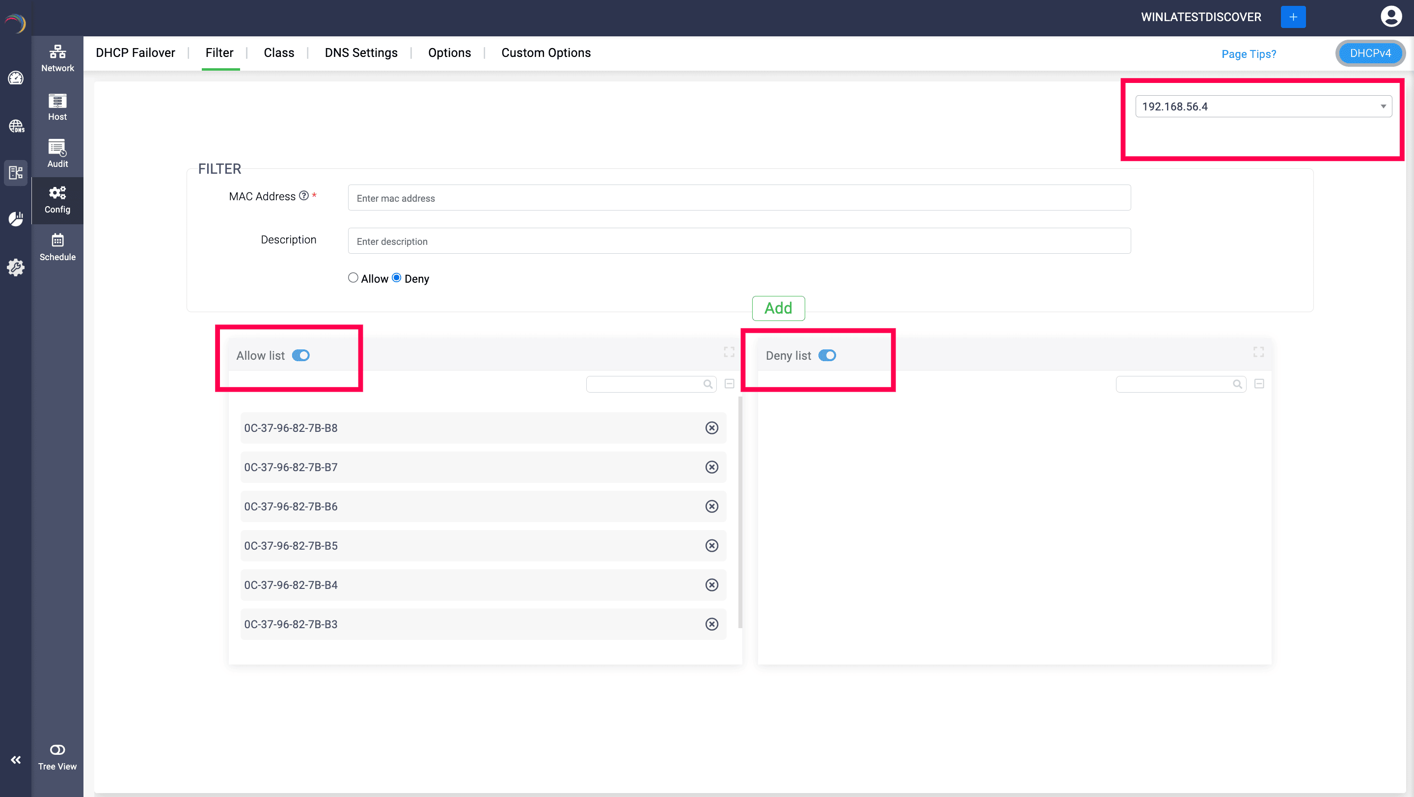Screen dimensions: 1414x797
Task: Collapse the Deny list entries
Action: [1259, 383]
